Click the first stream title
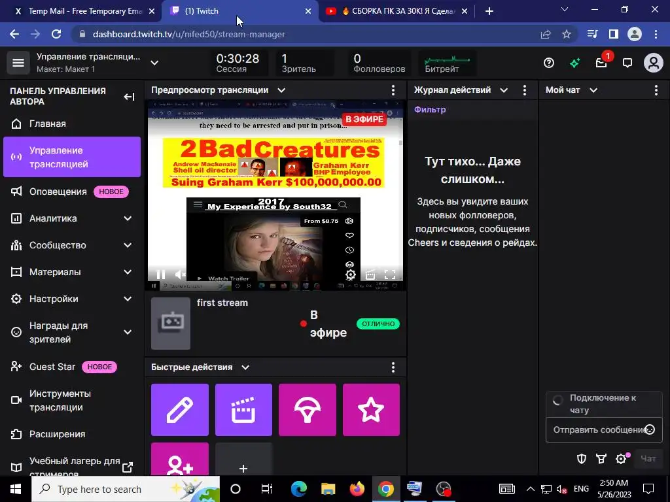This screenshot has width=670, height=502. [222, 303]
